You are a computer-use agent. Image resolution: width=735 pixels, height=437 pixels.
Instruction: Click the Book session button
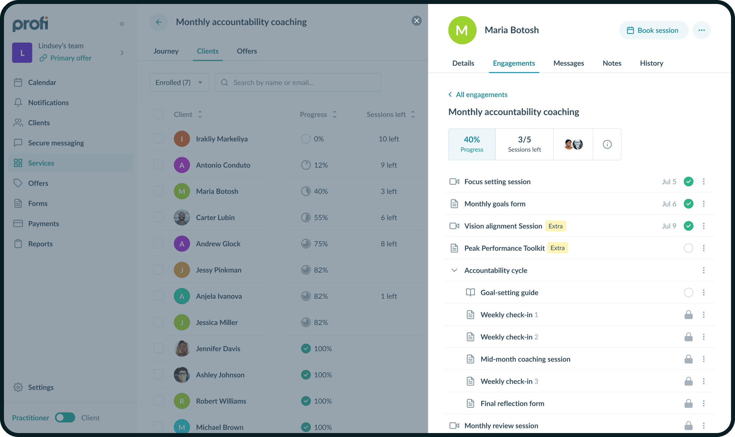[x=653, y=30]
